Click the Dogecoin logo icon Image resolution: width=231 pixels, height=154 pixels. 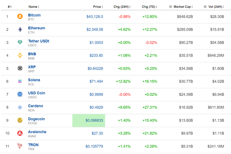(20, 120)
